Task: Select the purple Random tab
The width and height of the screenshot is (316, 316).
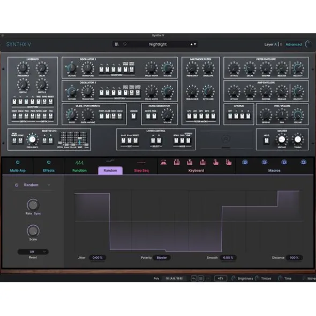Action: pos(110,171)
